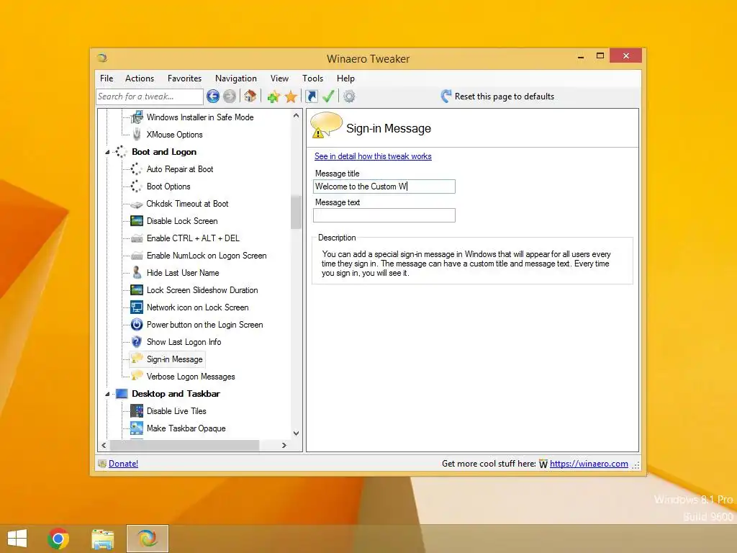
Task: Add this page to favorites (plus star icon)
Action: (273, 96)
